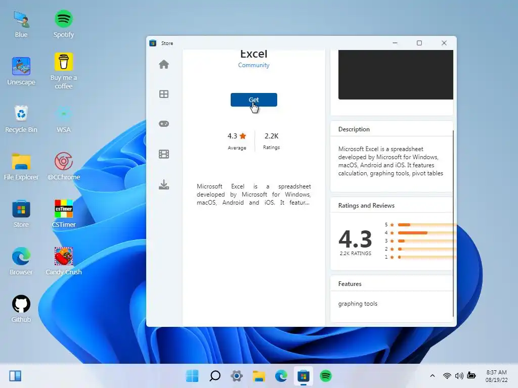518x388 pixels.
Task: Click the Ratings and Reviews heading
Action: tap(366, 206)
